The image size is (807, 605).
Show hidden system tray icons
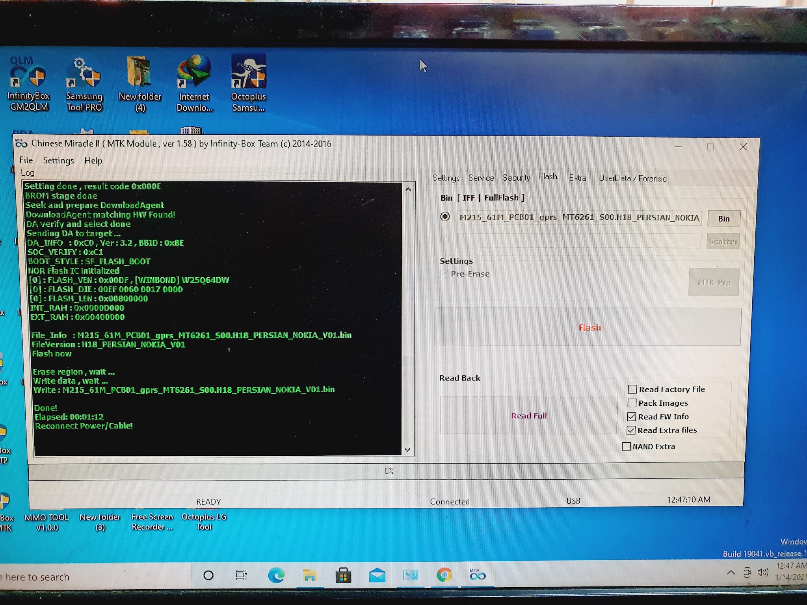click(731, 572)
